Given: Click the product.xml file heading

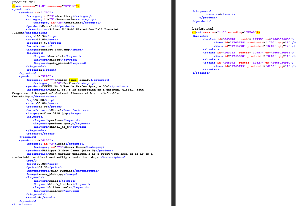Looking at the screenshot, I should (23, 2).
